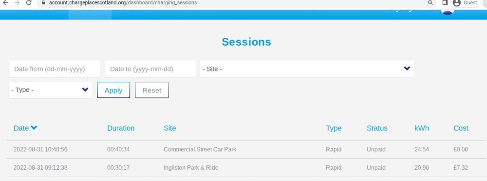Click Unpaid status in Commercial Street row
The height and width of the screenshot is (181, 487).
[x=376, y=149]
